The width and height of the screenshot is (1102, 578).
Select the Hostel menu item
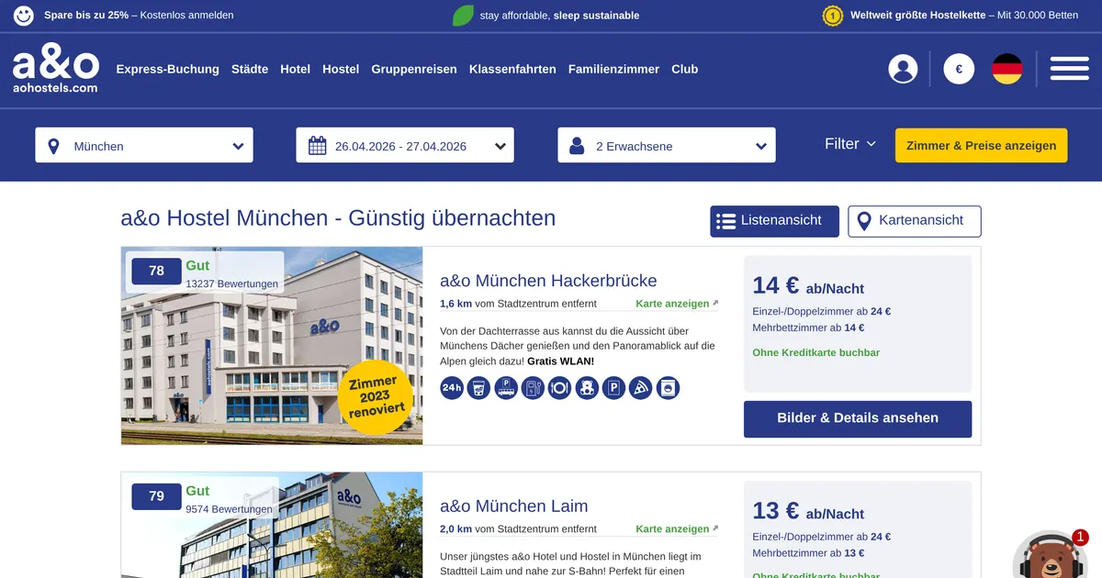[341, 69]
